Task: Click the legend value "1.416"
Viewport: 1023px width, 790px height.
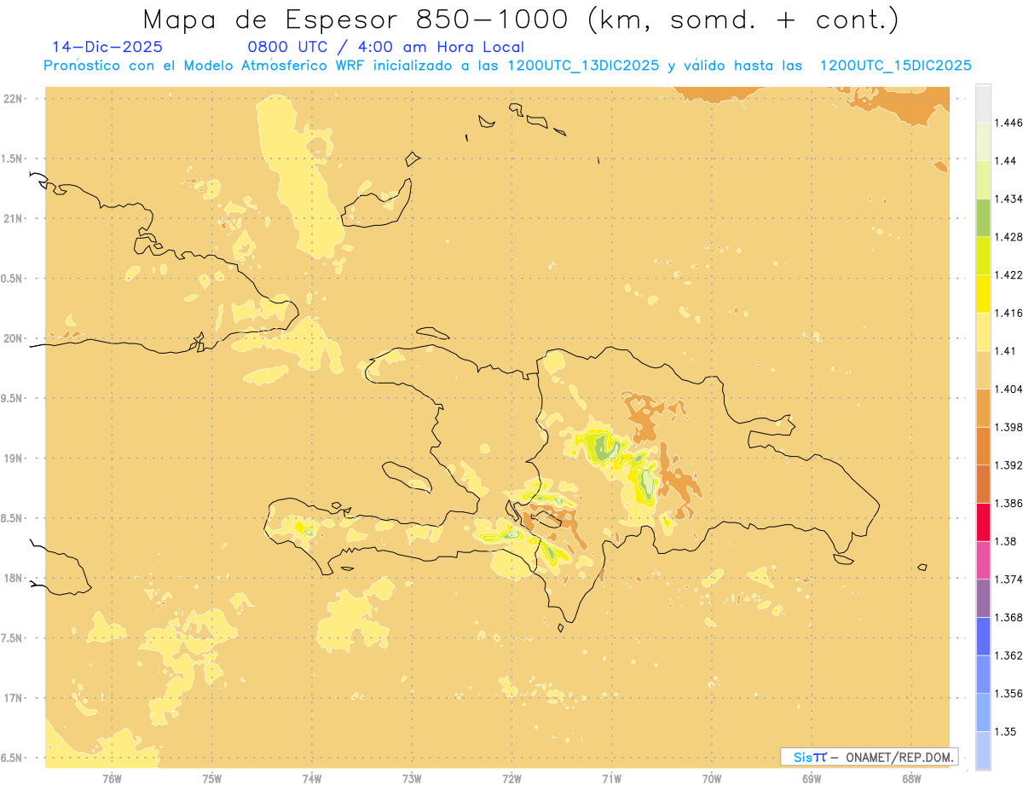Action: [x=1009, y=313]
